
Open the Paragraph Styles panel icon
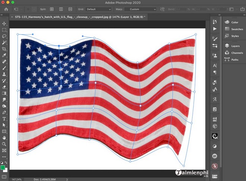coord(215,83)
